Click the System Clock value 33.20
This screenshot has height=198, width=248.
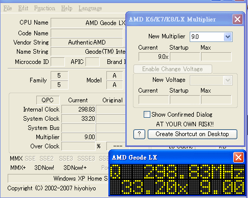click(78, 119)
